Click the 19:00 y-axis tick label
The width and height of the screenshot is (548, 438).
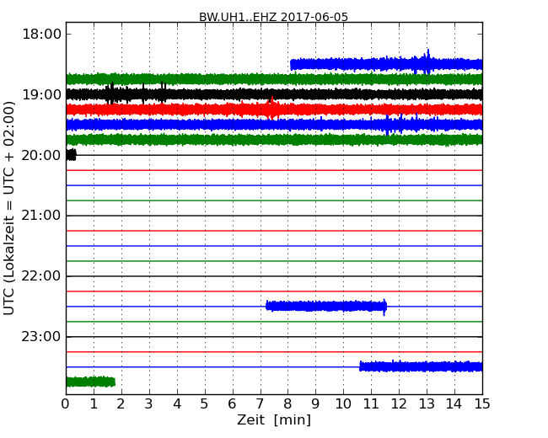tap(40, 95)
